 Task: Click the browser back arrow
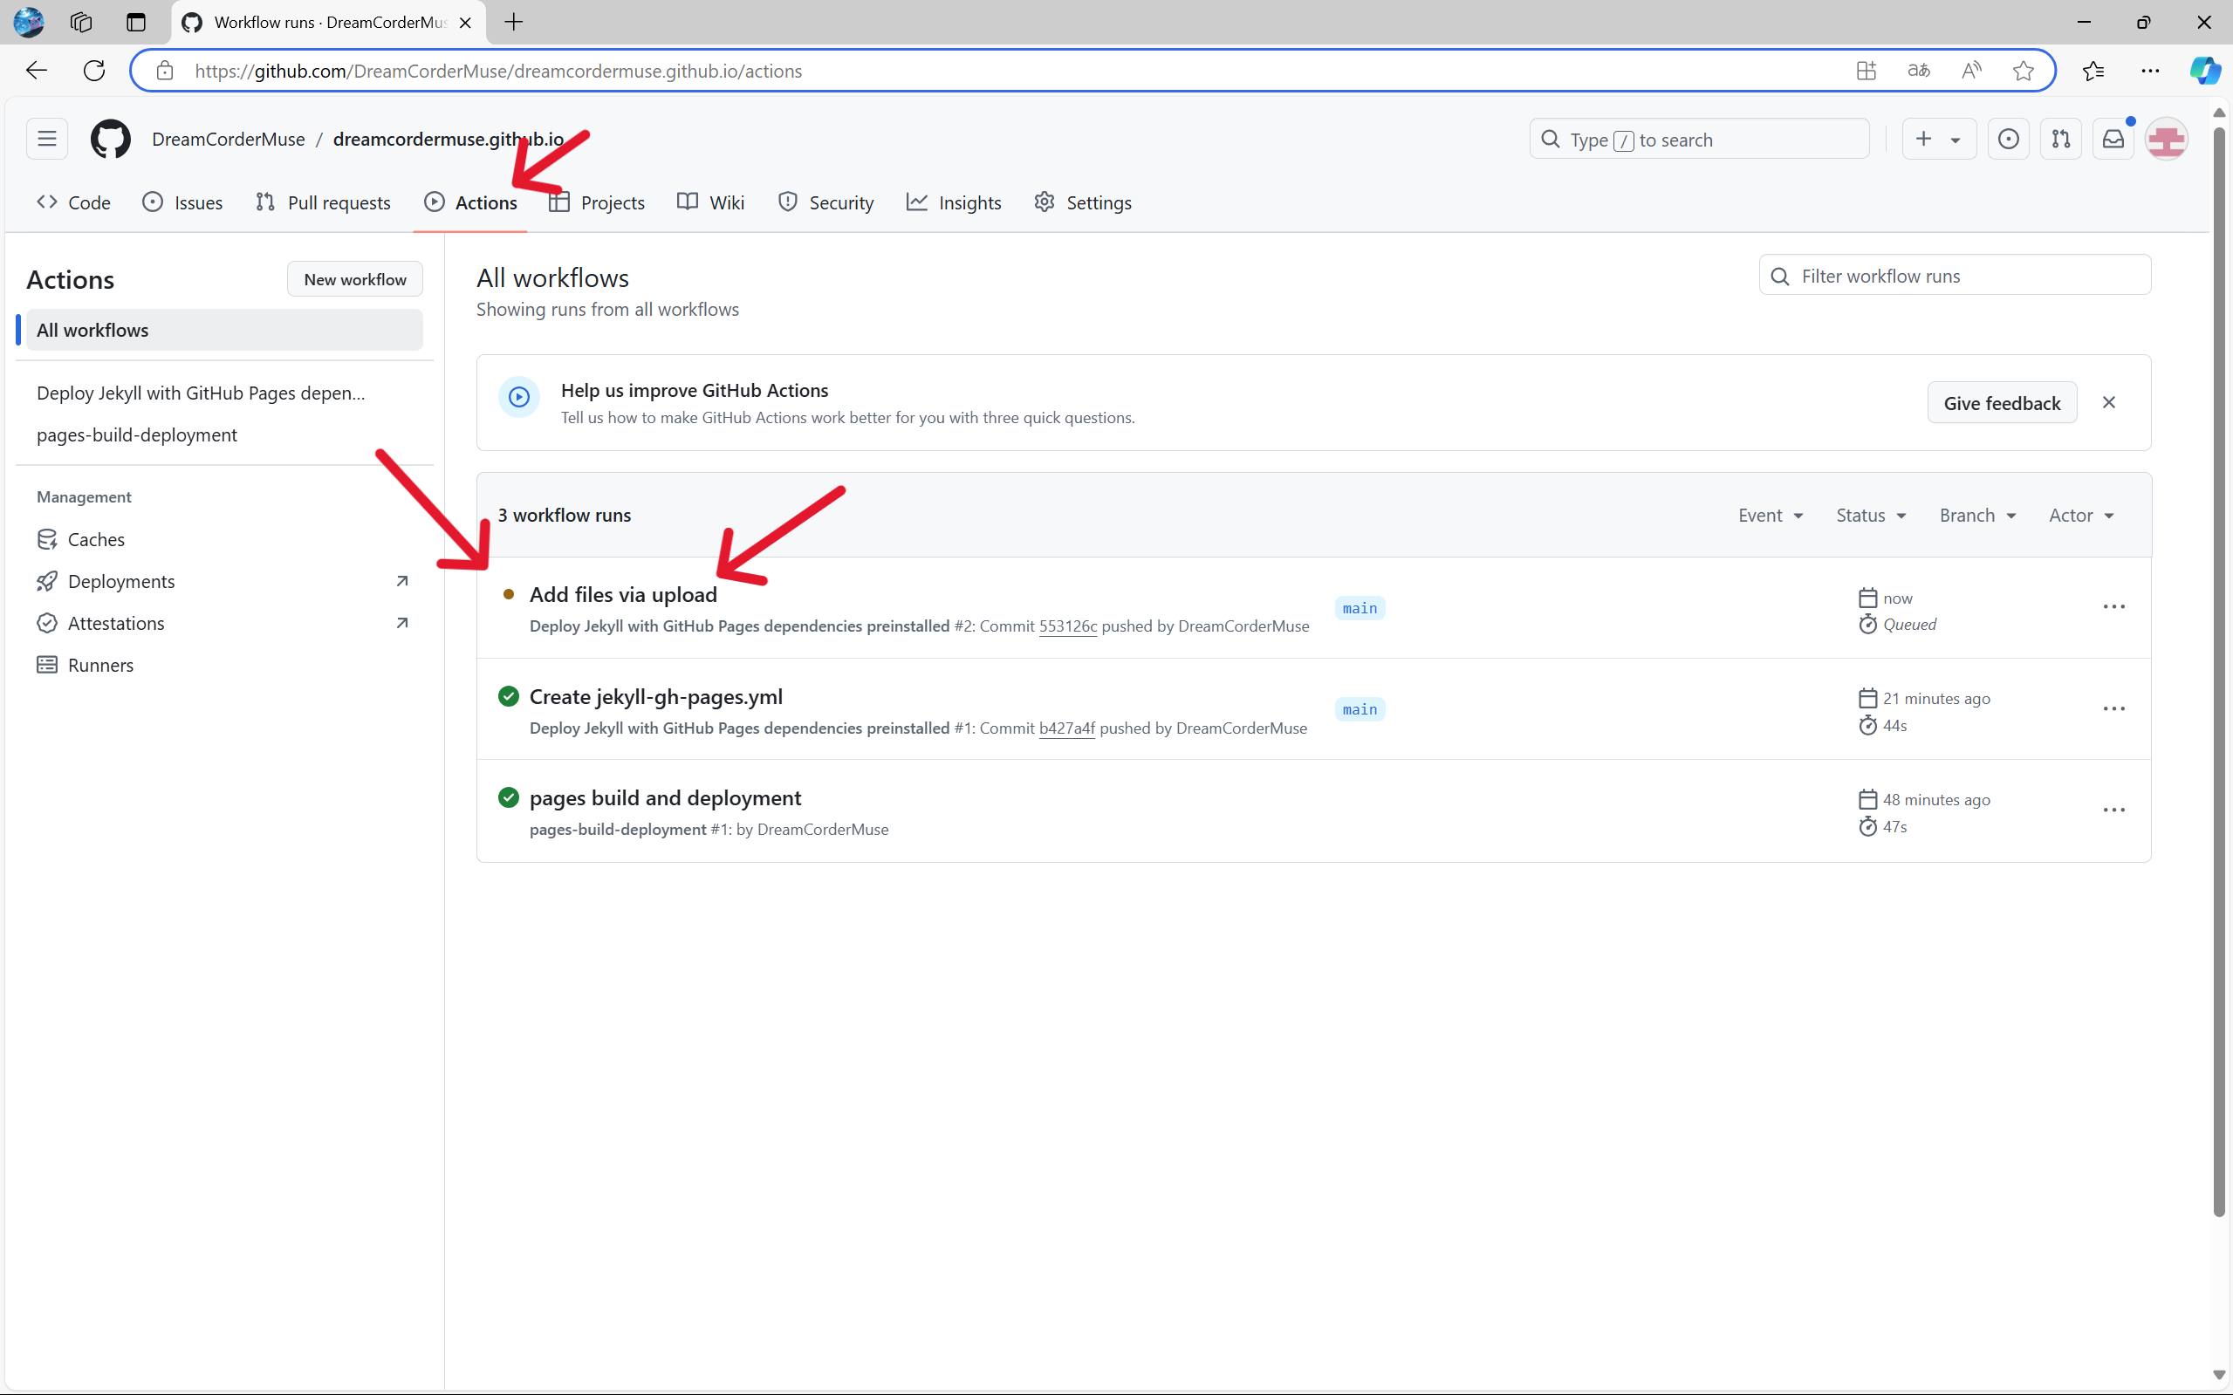point(36,71)
